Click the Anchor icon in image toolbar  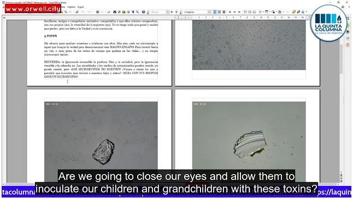click(x=303, y=11)
